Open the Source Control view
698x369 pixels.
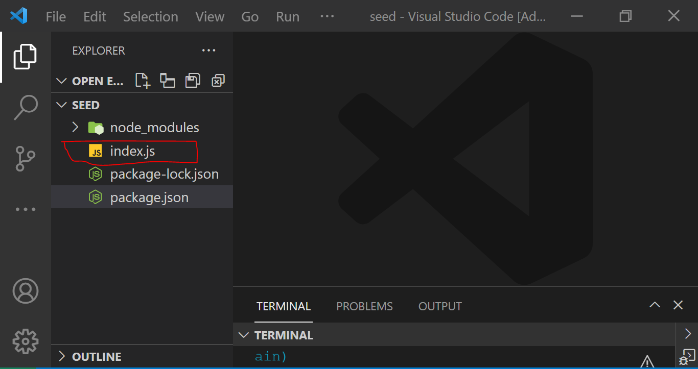pos(25,158)
